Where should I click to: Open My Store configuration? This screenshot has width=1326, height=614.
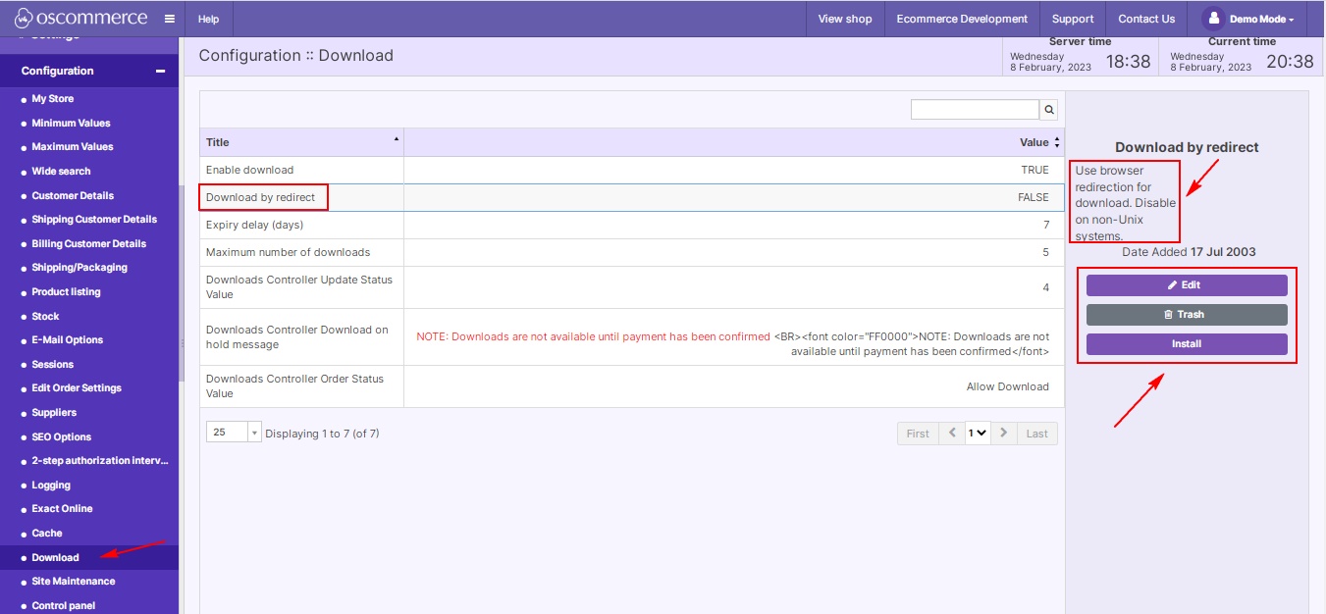click(x=52, y=99)
